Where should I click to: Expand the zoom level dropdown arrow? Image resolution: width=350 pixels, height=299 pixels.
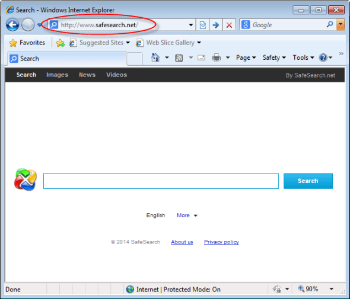[332, 289]
